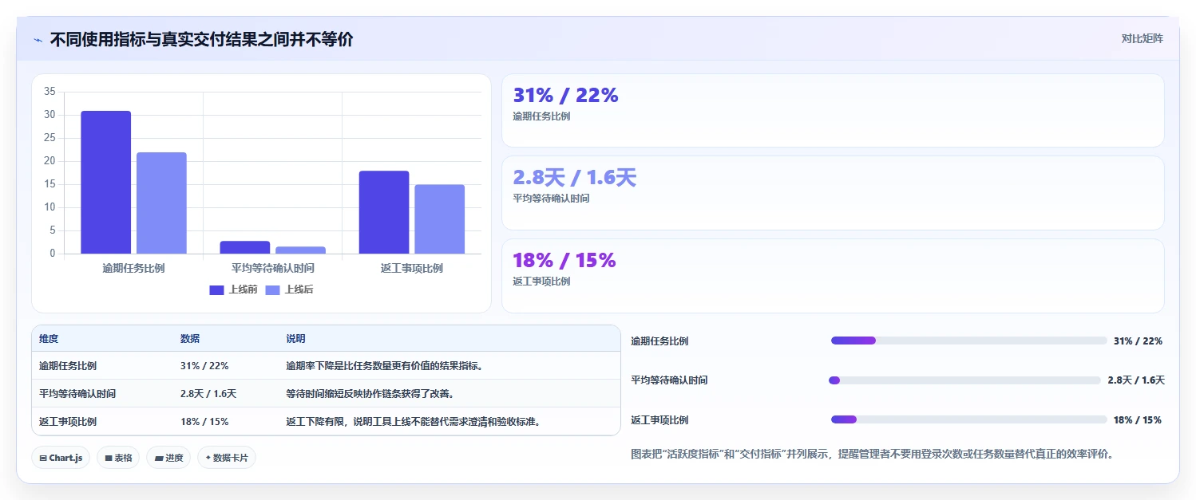Click the 平均等待确认时间 progress bar
The height and width of the screenshot is (500, 1196).
(x=965, y=380)
